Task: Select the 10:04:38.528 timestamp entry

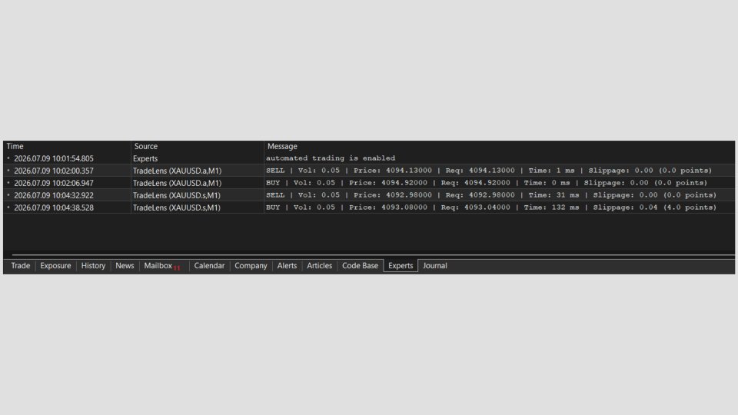Action: tap(54, 207)
